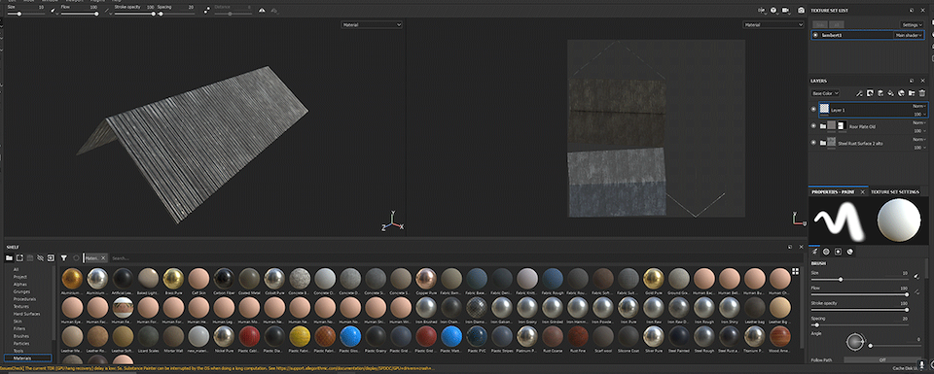Open the Main shader dropdown
The height and width of the screenshot is (374, 934).
coord(910,35)
